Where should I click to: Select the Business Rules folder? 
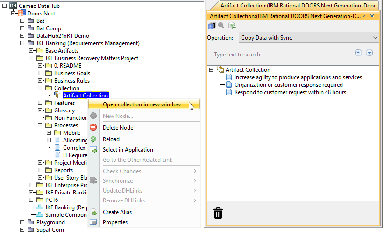click(72, 81)
